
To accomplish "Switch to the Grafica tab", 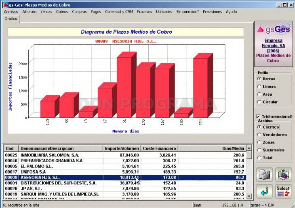I will tap(11, 19).
